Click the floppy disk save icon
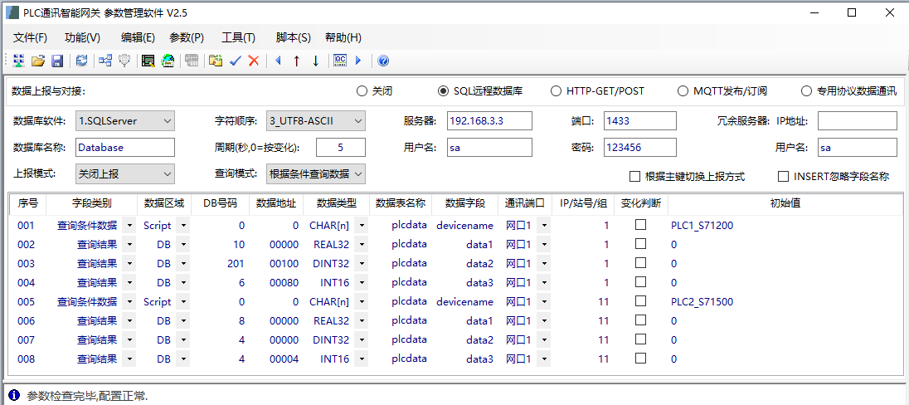The height and width of the screenshot is (405, 909). 57,61
